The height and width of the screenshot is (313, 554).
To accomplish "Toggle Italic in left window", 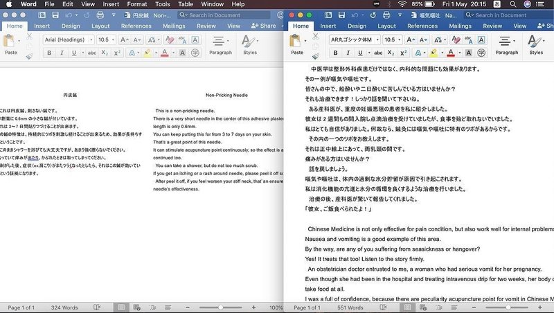I will (x=62, y=53).
